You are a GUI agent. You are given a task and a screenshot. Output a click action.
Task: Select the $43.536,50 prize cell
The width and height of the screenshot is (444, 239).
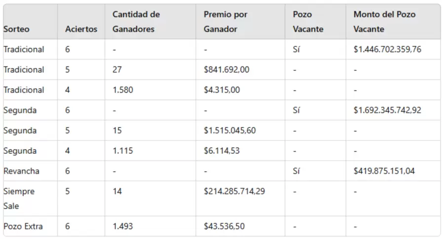pyautogui.click(x=224, y=226)
